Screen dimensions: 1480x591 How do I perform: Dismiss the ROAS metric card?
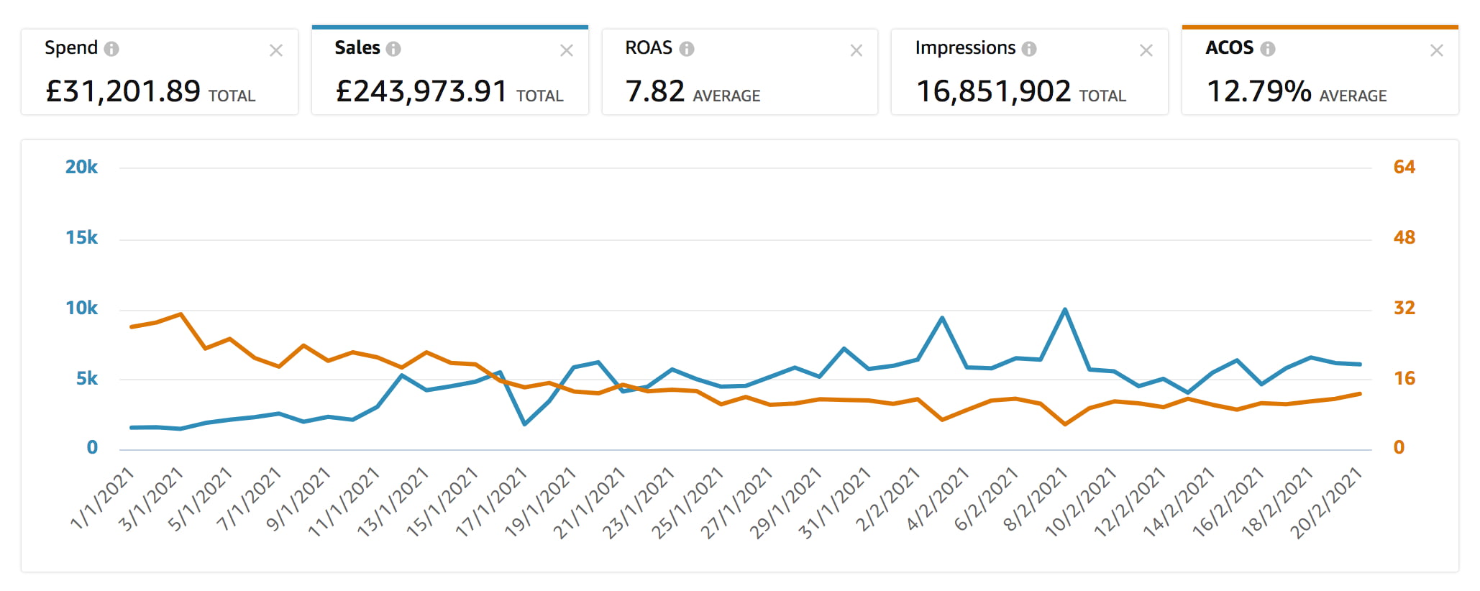click(857, 50)
